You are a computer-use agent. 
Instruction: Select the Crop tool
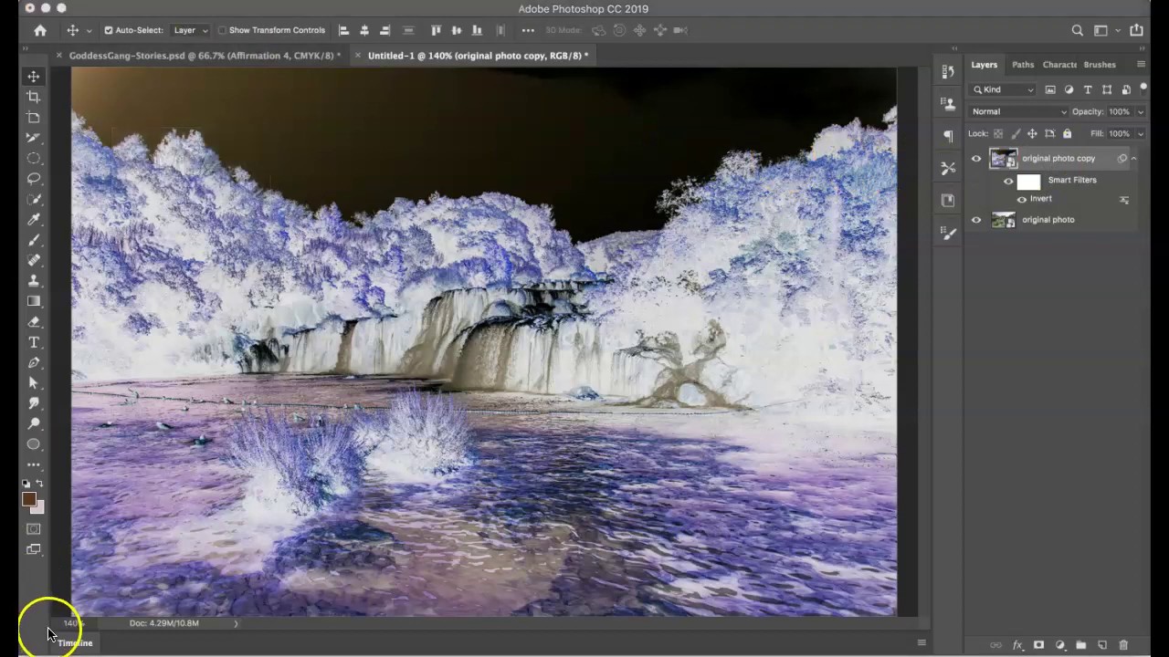34,97
